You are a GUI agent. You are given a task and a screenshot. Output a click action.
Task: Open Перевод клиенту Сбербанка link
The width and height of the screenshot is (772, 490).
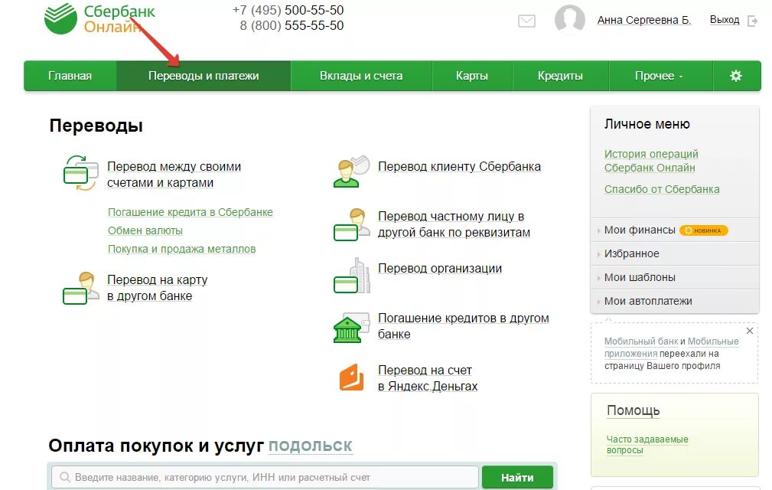tap(459, 166)
